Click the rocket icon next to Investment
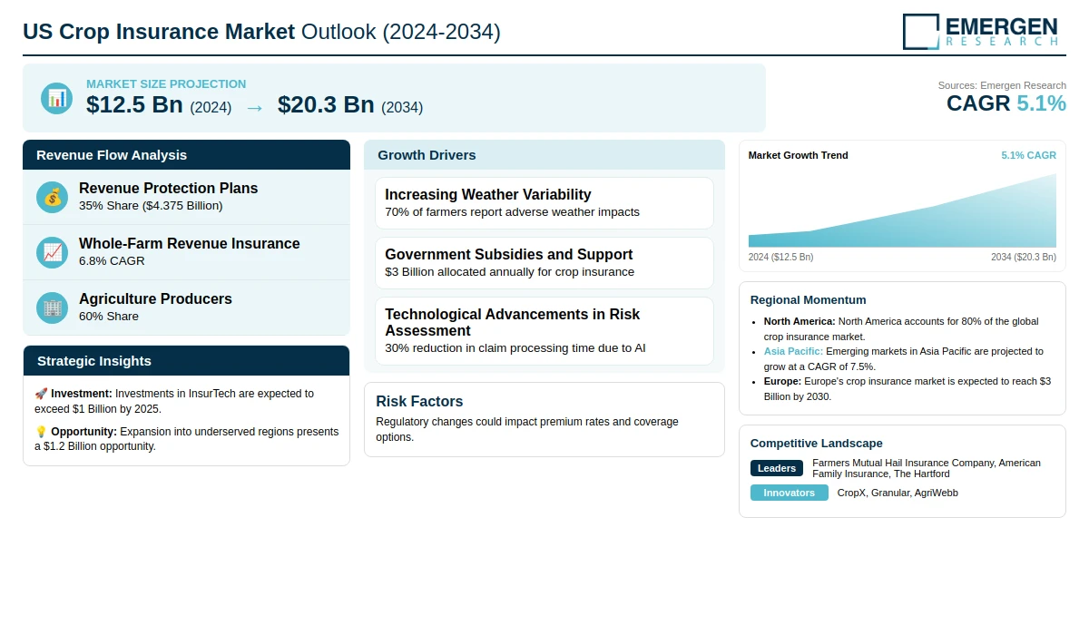The width and height of the screenshot is (1089, 635). 41,394
